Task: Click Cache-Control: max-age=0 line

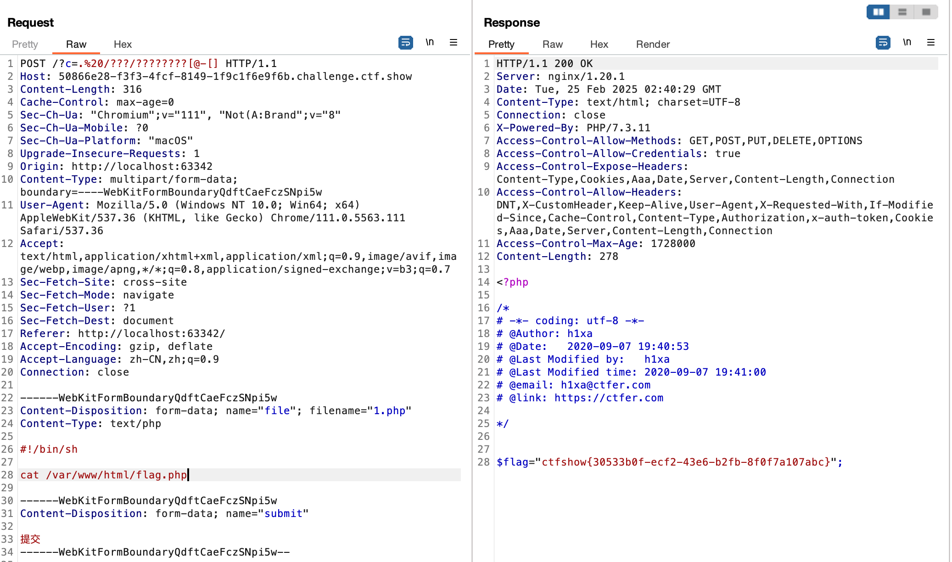Action: pos(97,102)
